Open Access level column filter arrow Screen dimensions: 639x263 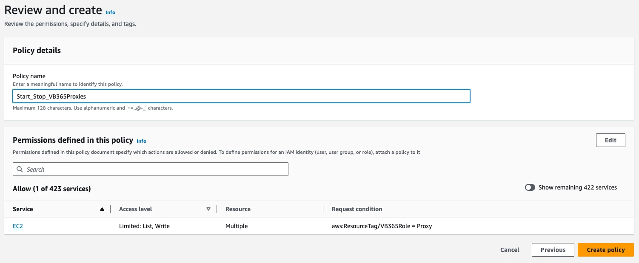pyautogui.click(x=208, y=209)
